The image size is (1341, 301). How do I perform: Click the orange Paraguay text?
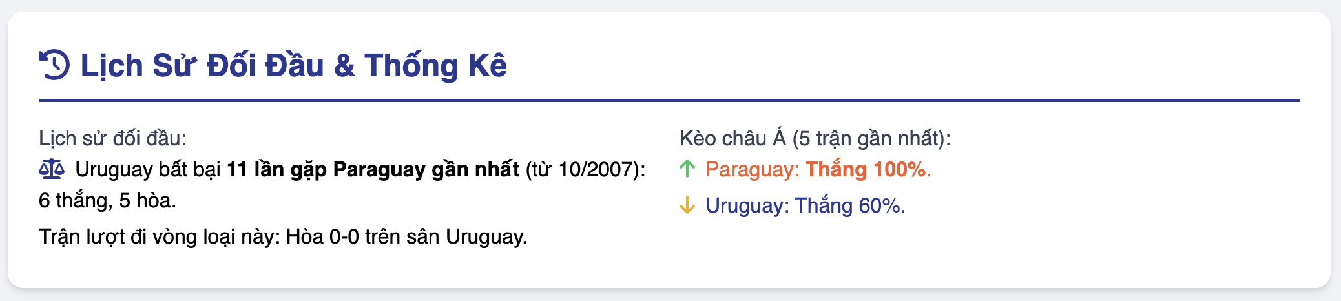coord(753,169)
